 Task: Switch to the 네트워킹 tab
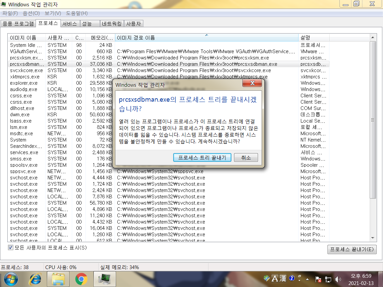pyautogui.click(x=112, y=24)
